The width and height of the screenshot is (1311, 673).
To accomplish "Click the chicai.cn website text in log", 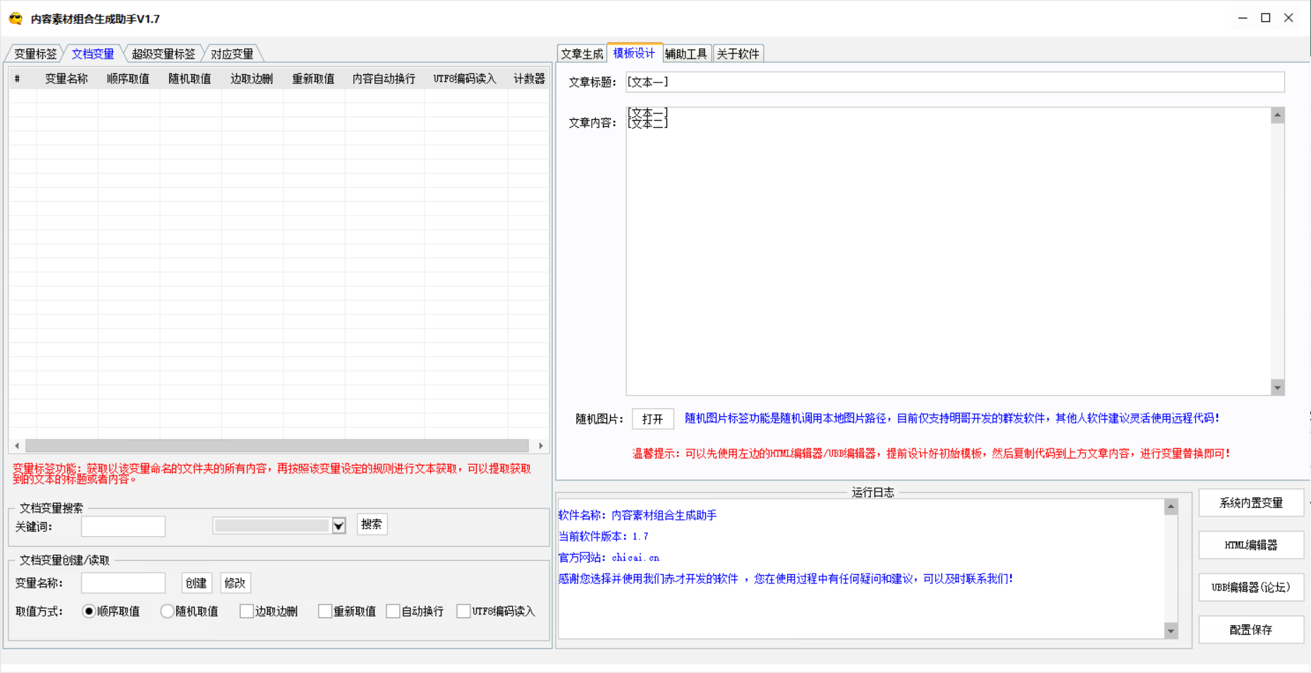I will (635, 557).
